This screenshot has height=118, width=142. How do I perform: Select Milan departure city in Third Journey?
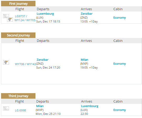point(40,106)
